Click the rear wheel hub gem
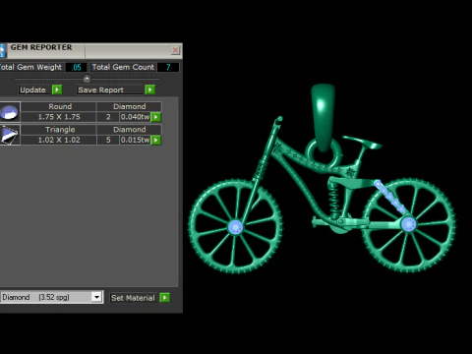 [x=408, y=224]
